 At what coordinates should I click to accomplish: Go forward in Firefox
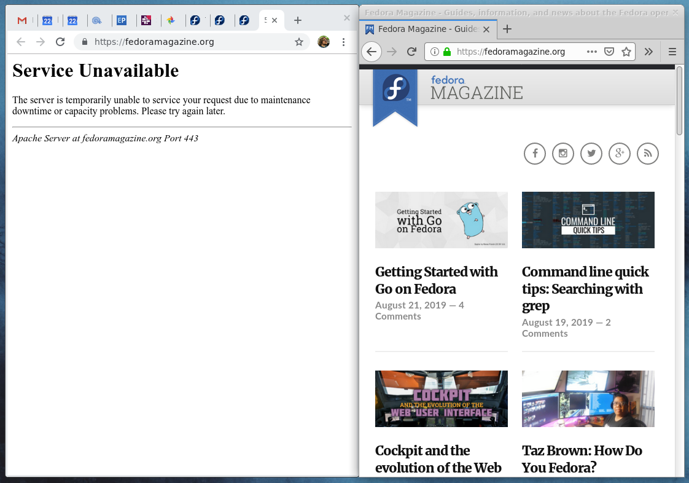coord(392,52)
